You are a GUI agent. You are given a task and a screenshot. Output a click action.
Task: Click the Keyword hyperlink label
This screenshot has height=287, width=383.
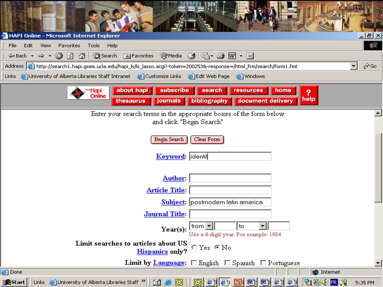coord(170,156)
